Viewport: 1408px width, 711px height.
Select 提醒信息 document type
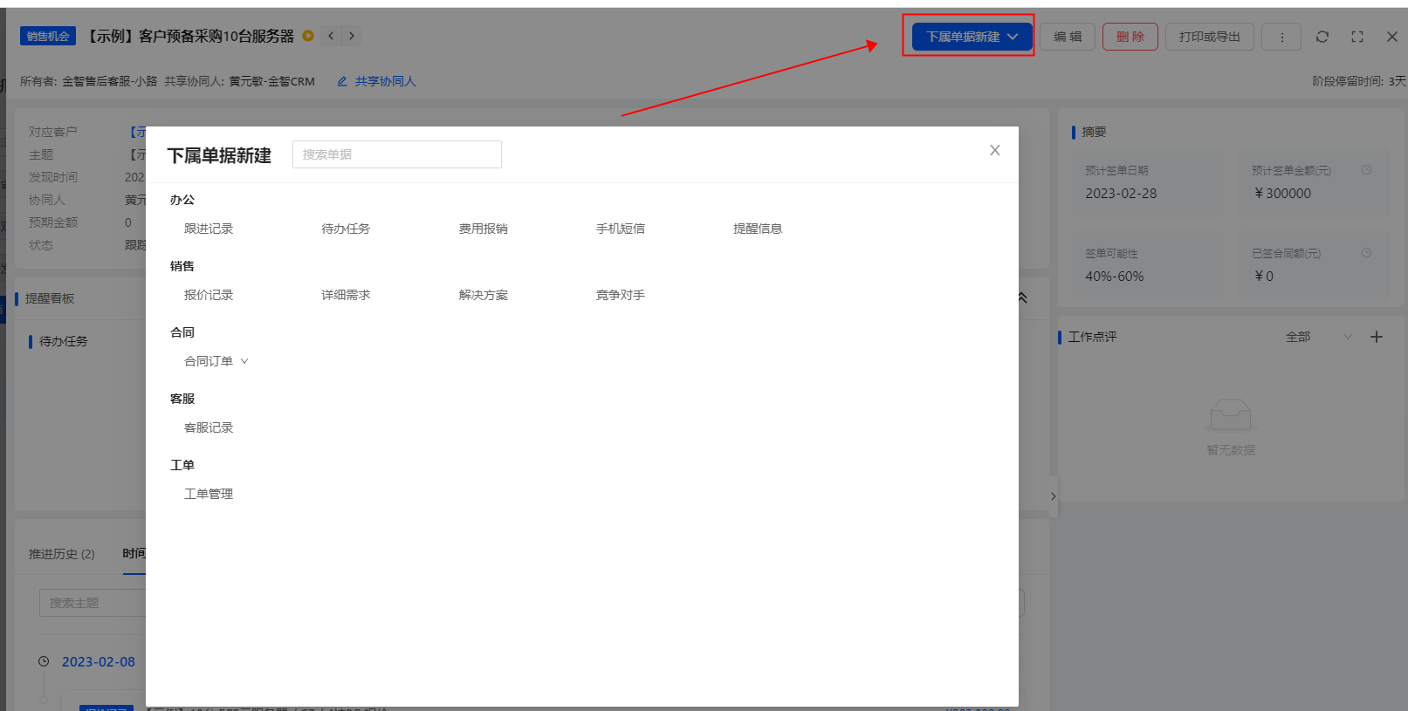pos(758,229)
